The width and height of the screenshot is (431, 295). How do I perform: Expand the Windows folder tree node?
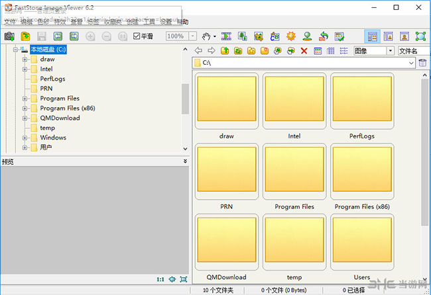pyautogui.click(x=25, y=138)
